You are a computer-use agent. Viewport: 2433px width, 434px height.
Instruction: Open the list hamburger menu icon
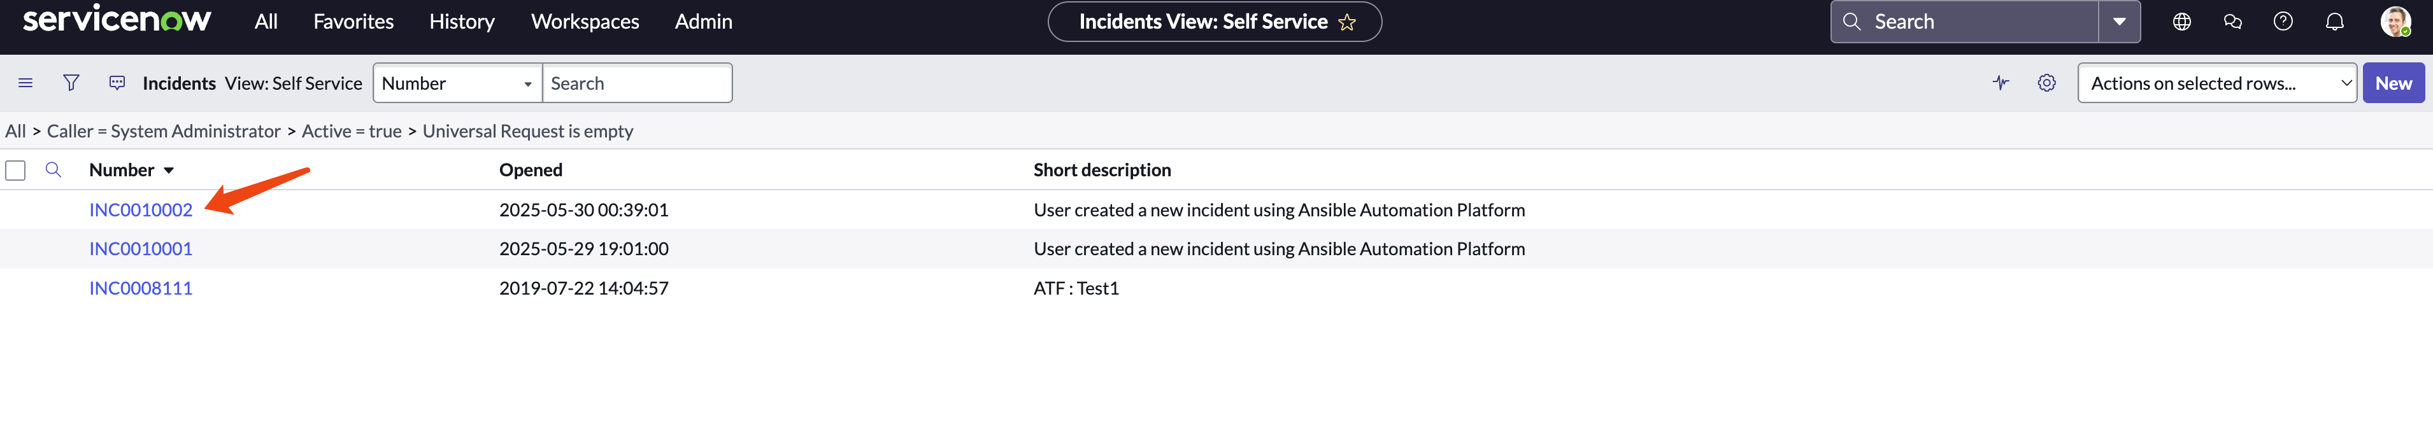tap(25, 83)
